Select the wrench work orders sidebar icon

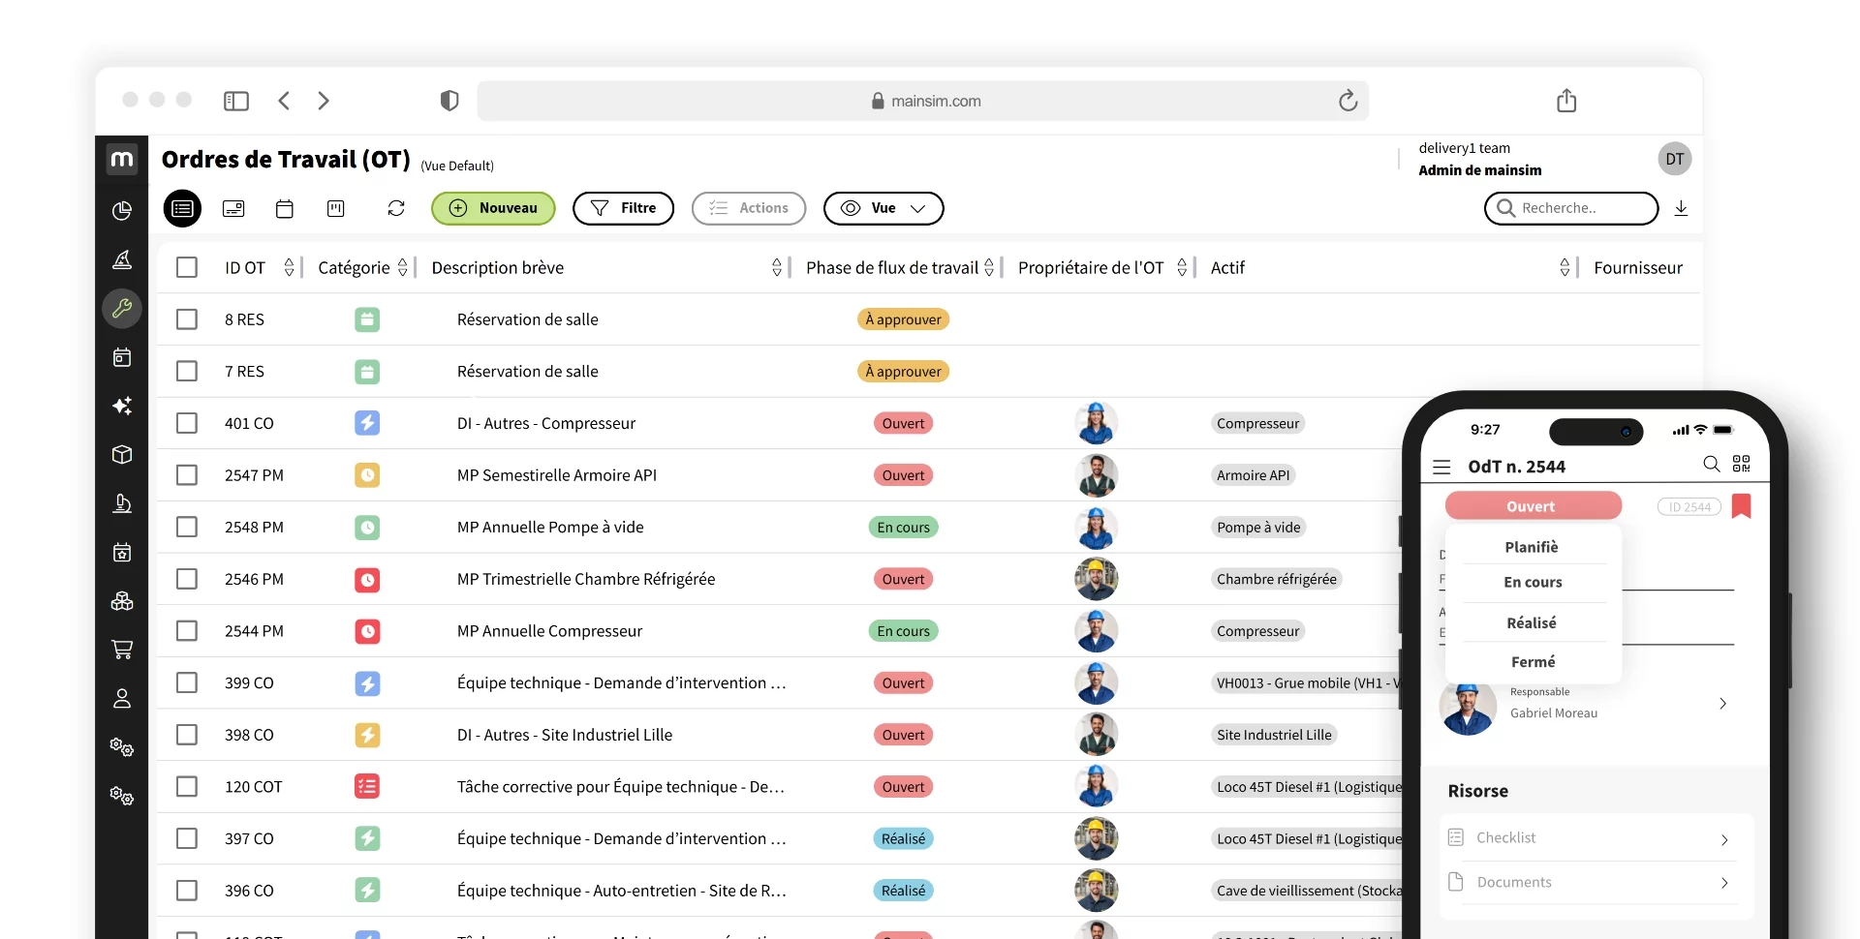pyautogui.click(x=122, y=309)
